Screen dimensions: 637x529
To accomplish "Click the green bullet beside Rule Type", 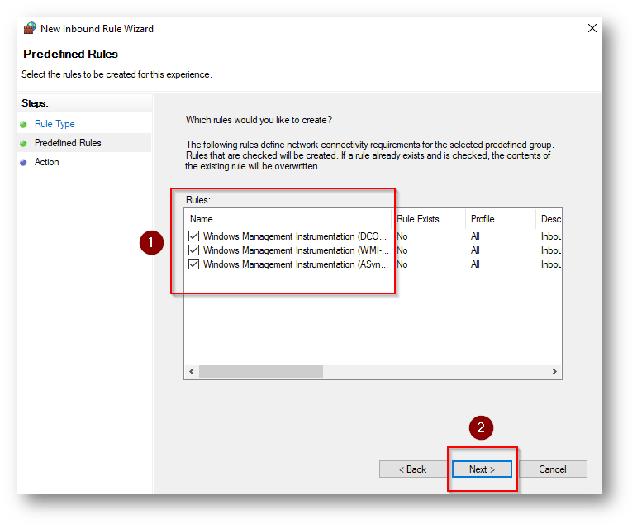I will coord(24,124).
